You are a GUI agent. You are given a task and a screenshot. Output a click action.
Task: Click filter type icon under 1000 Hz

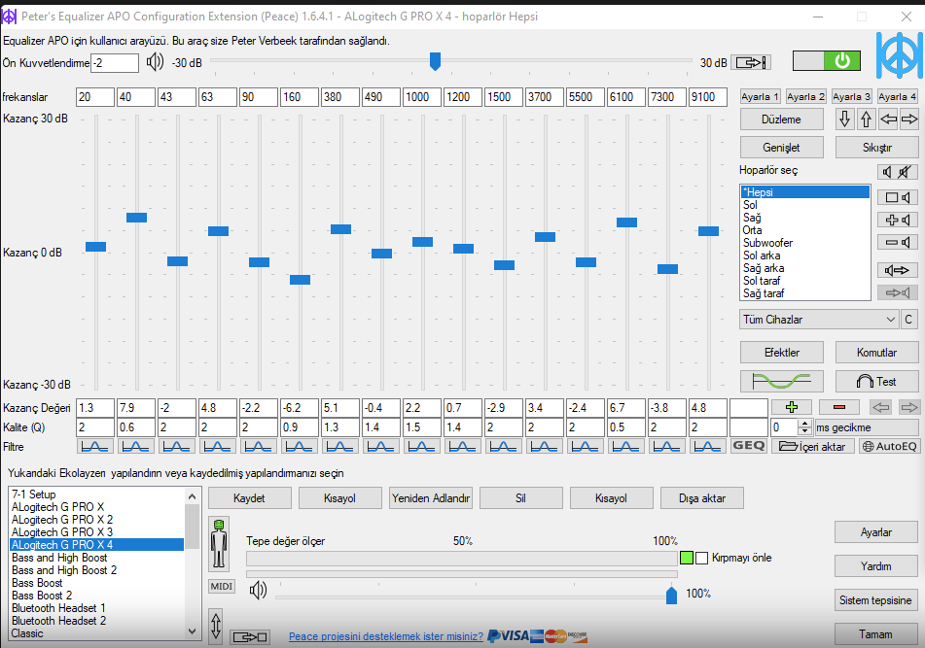(x=421, y=447)
